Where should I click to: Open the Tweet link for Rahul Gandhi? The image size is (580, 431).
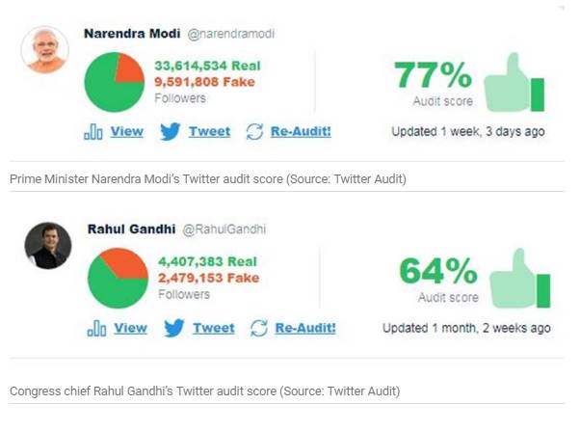(x=213, y=328)
